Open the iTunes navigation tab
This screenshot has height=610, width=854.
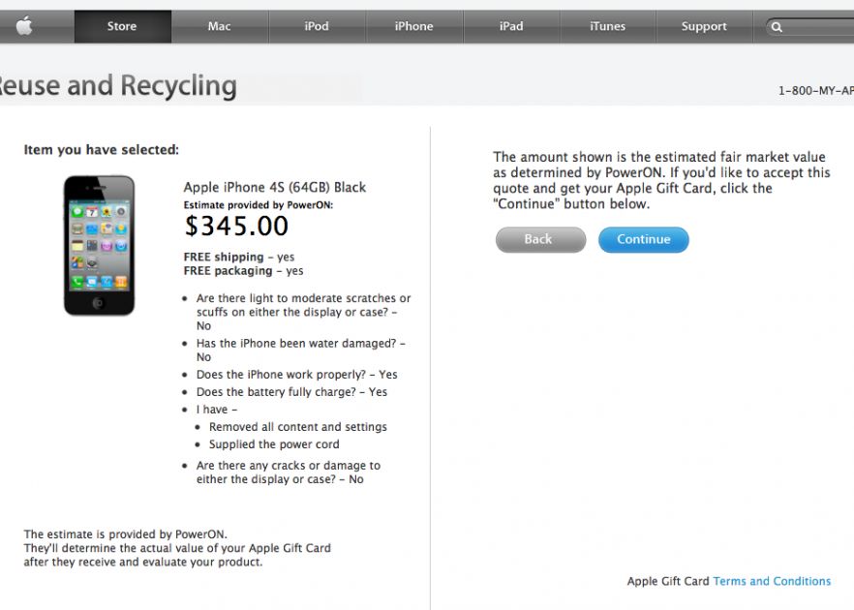(x=608, y=27)
